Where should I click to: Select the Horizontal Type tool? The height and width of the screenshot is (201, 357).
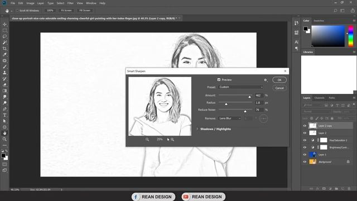(x=4, y=115)
